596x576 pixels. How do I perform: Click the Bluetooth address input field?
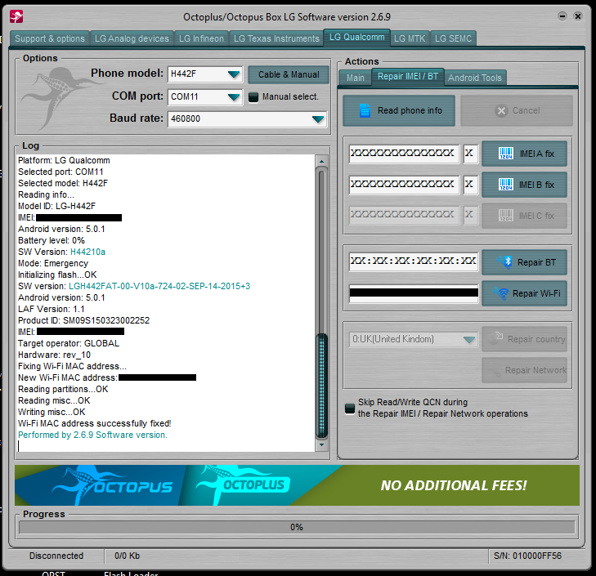(x=414, y=261)
